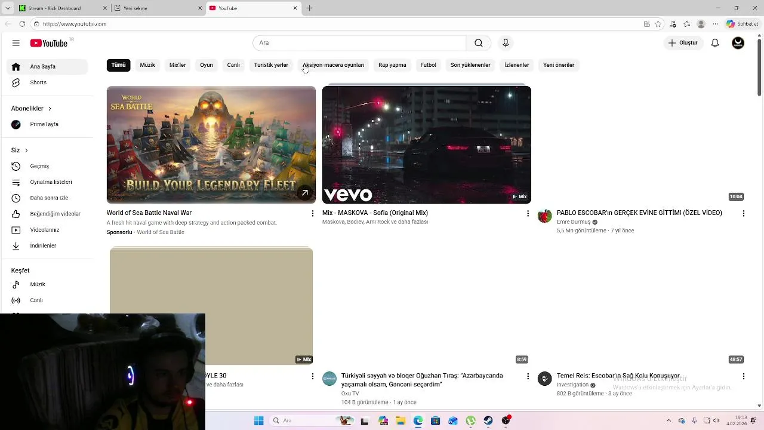
Task: Open uTorrent from the taskbar
Action: pyautogui.click(x=471, y=420)
